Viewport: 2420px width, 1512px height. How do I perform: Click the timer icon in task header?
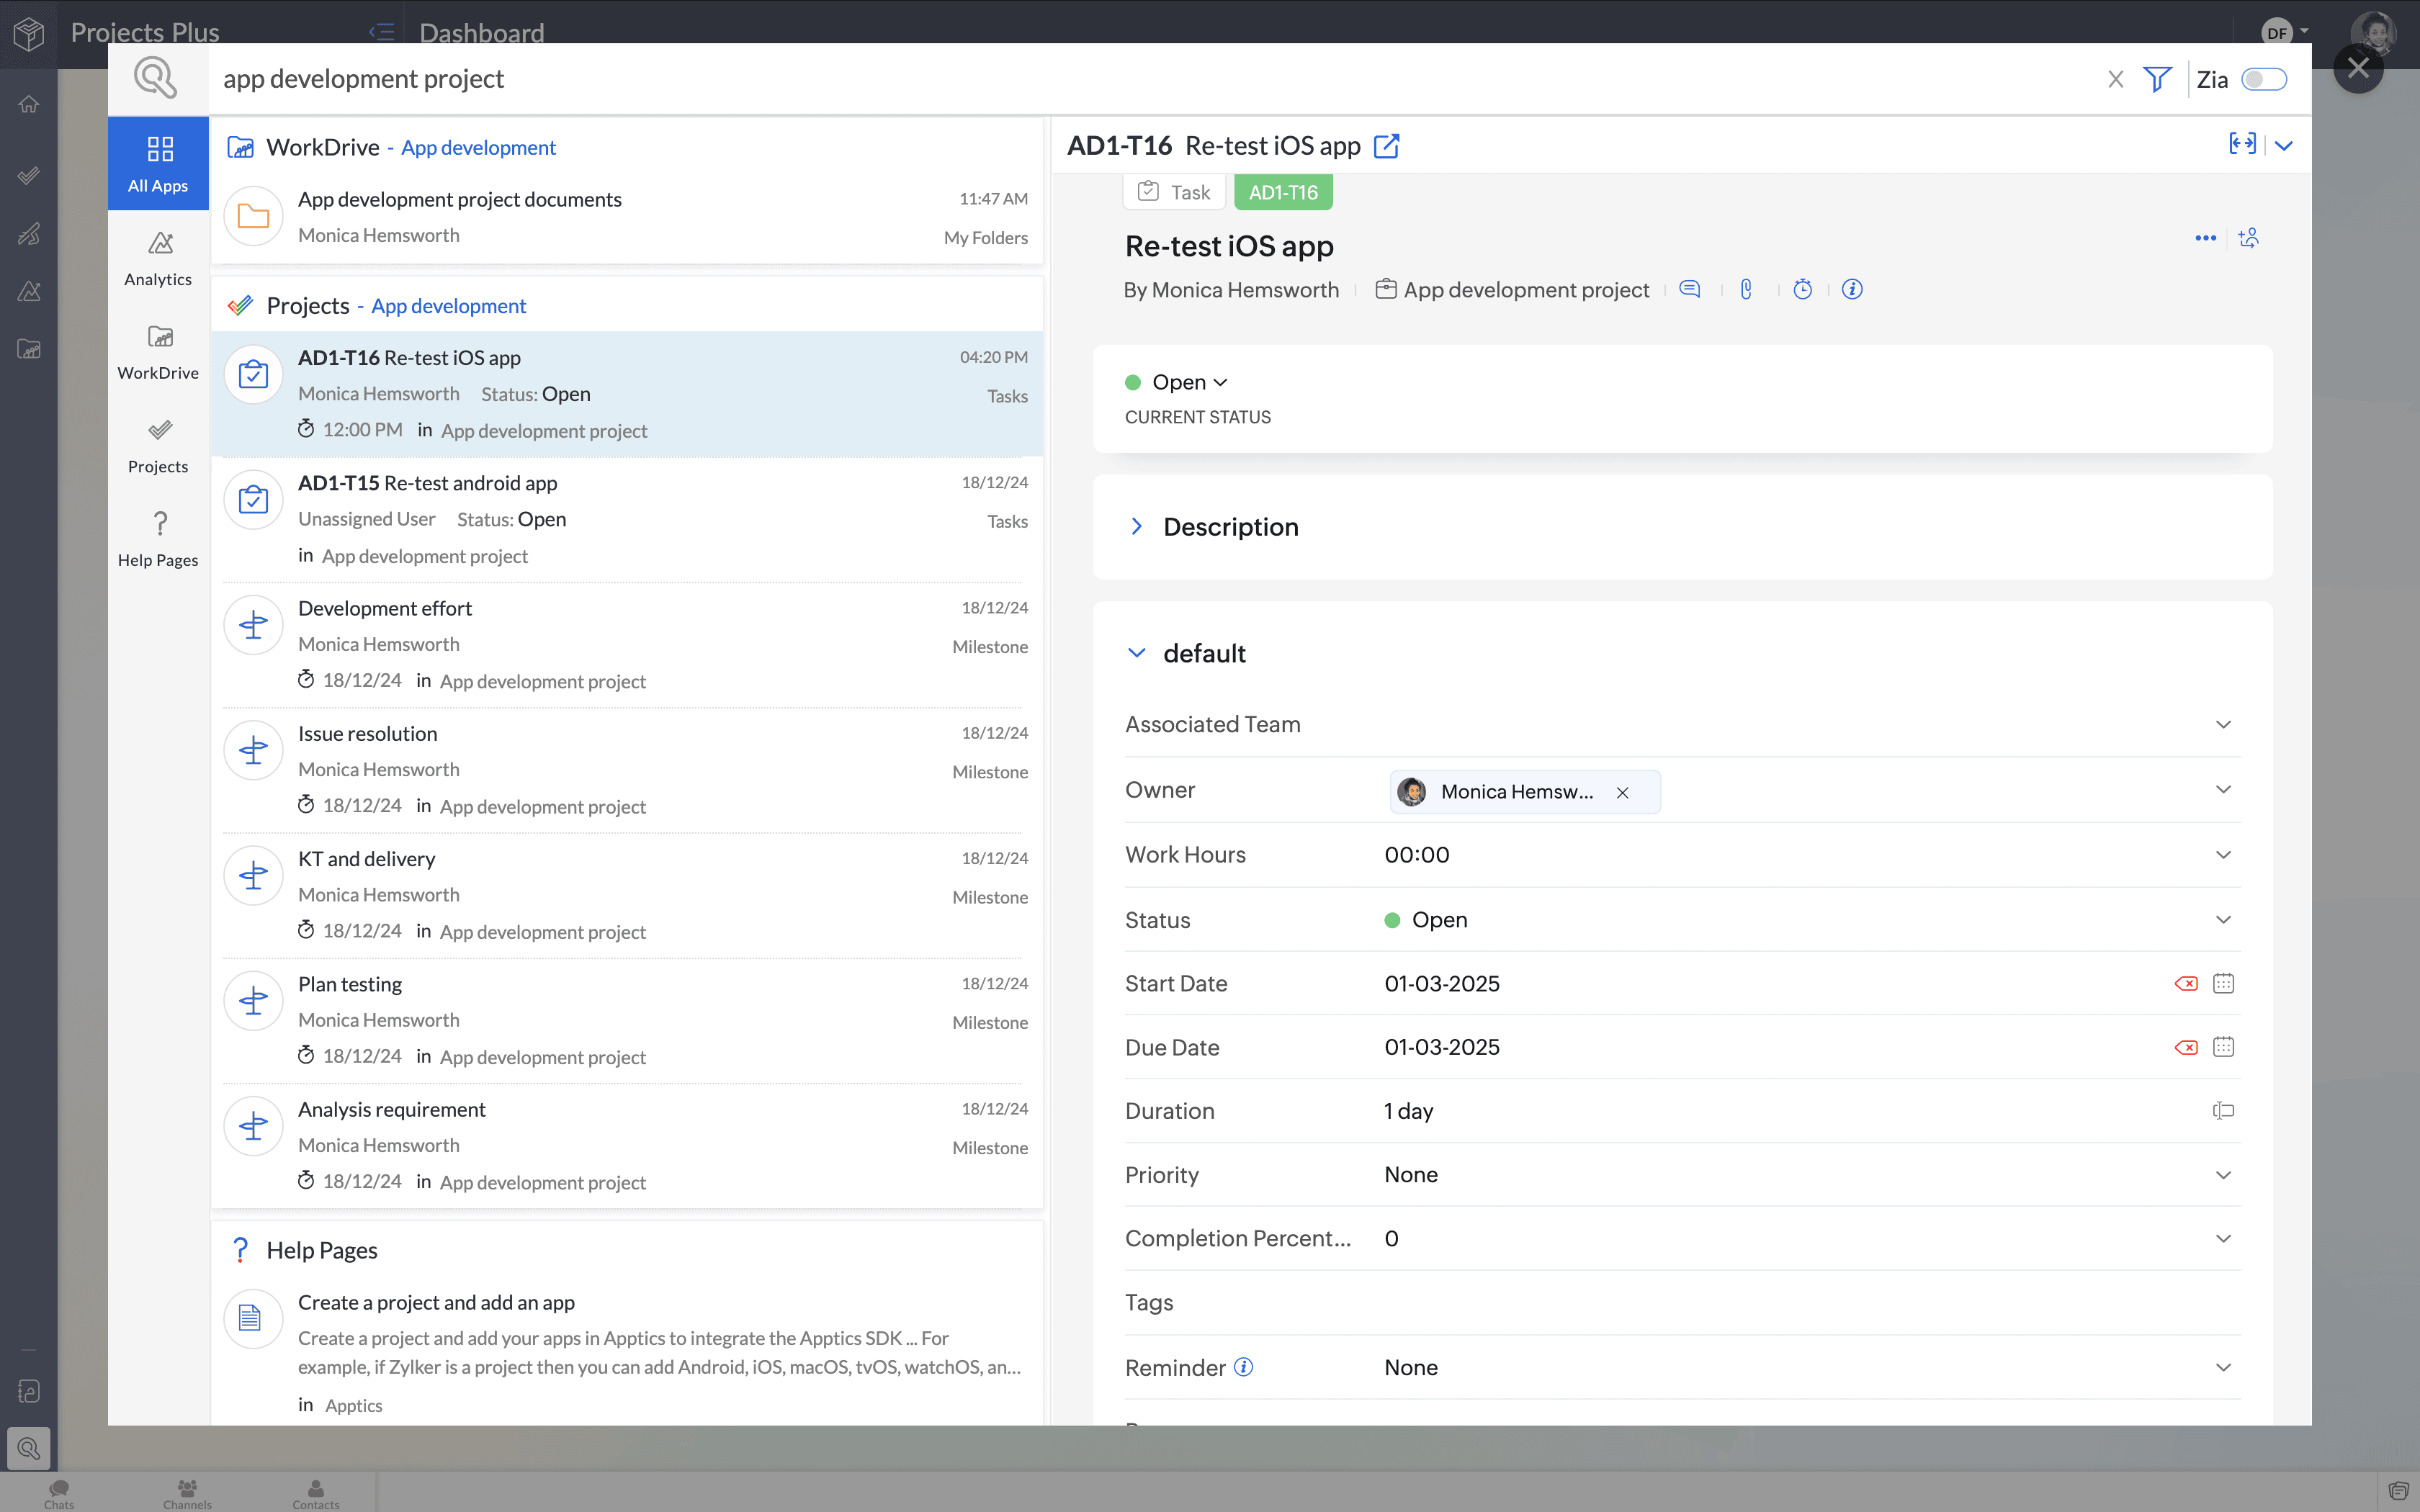pos(1802,289)
